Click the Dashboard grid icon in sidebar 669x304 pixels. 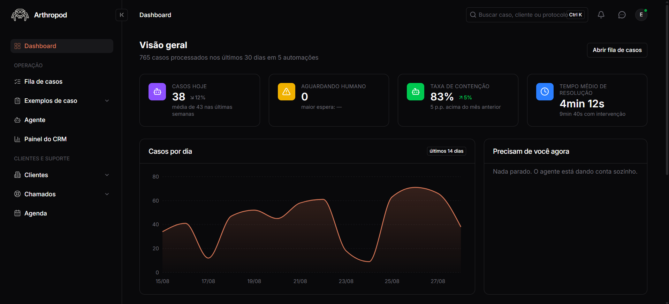coord(17,46)
